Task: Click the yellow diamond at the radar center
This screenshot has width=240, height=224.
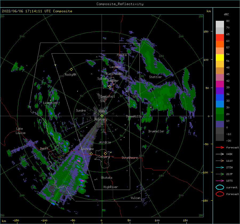Action: (102, 116)
